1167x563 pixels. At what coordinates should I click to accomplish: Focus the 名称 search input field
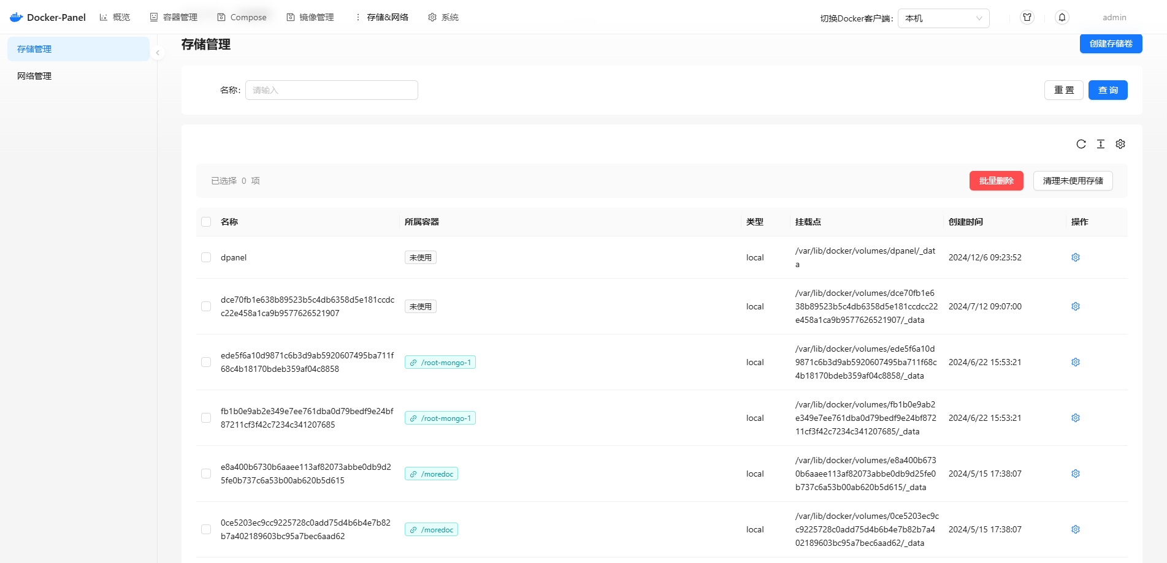pyautogui.click(x=331, y=90)
